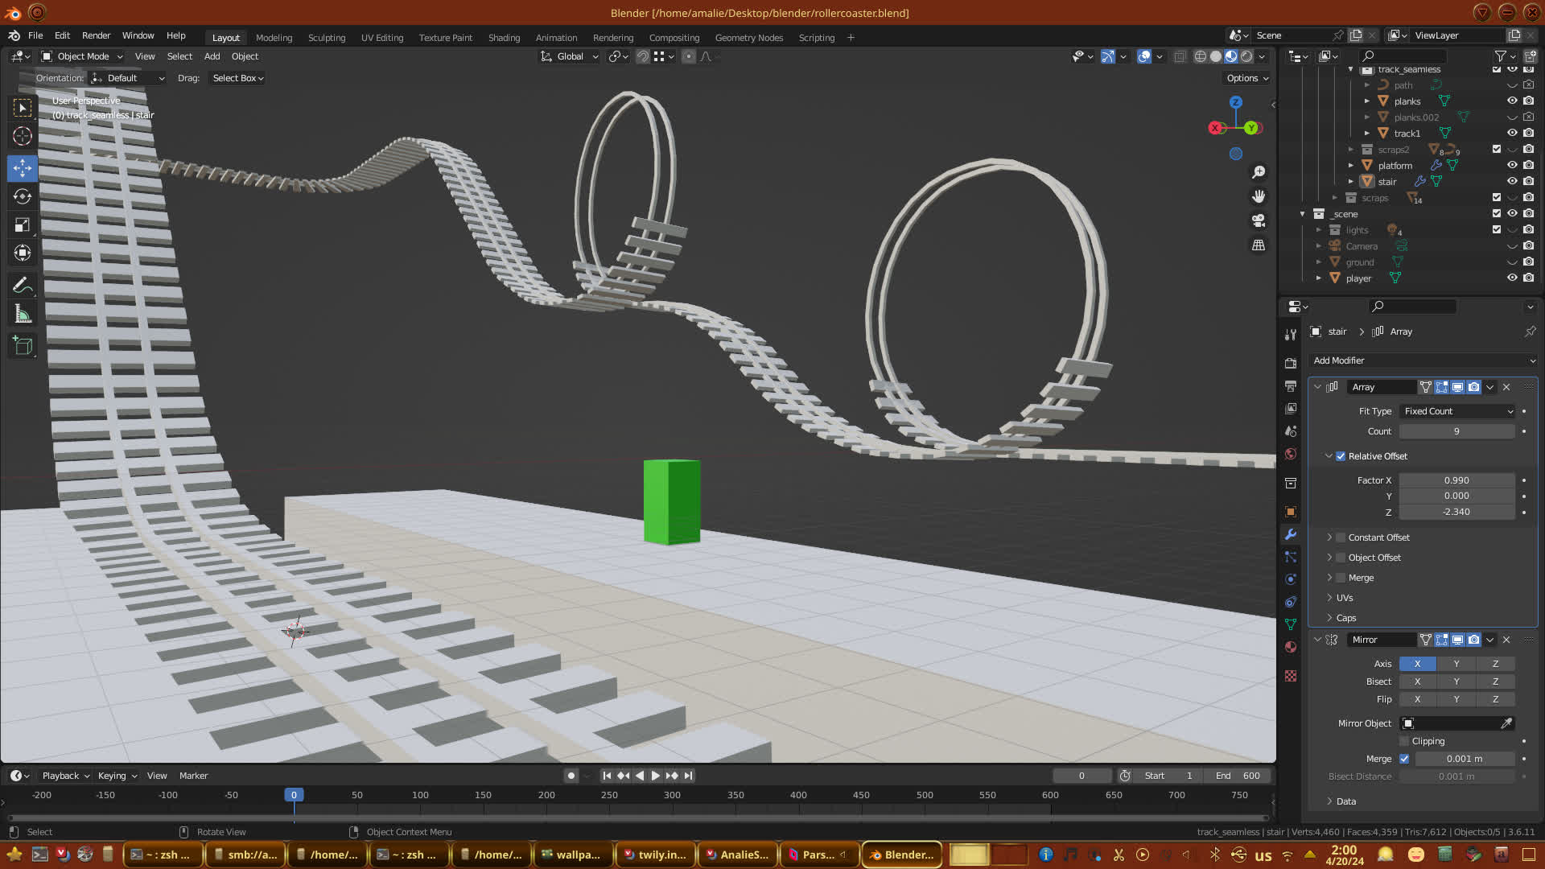Choose the Add Cube tool
This screenshot has height=869, width=1545.
23,346
